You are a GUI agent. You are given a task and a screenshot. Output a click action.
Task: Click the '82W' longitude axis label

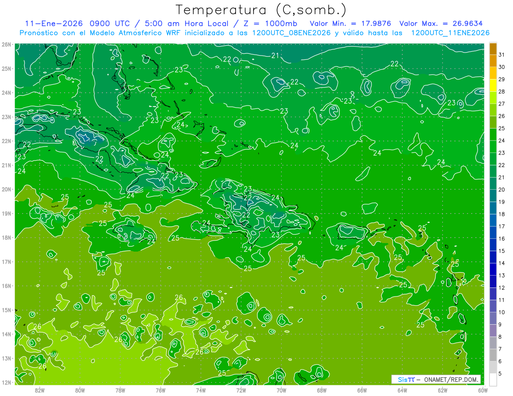[40, 390]
